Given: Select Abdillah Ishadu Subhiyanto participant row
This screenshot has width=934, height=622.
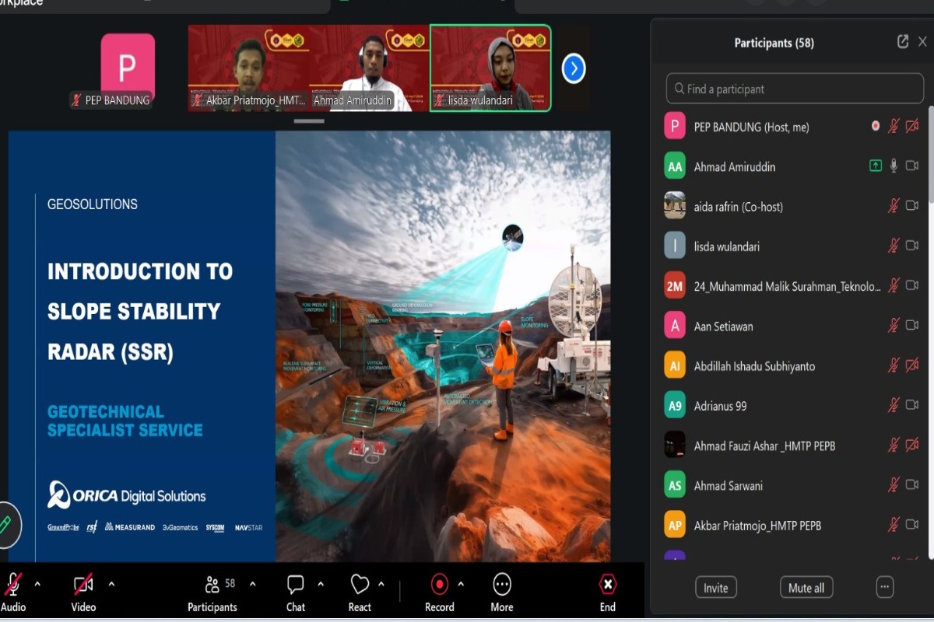Looking at the screenshot, I should [792, 365].
